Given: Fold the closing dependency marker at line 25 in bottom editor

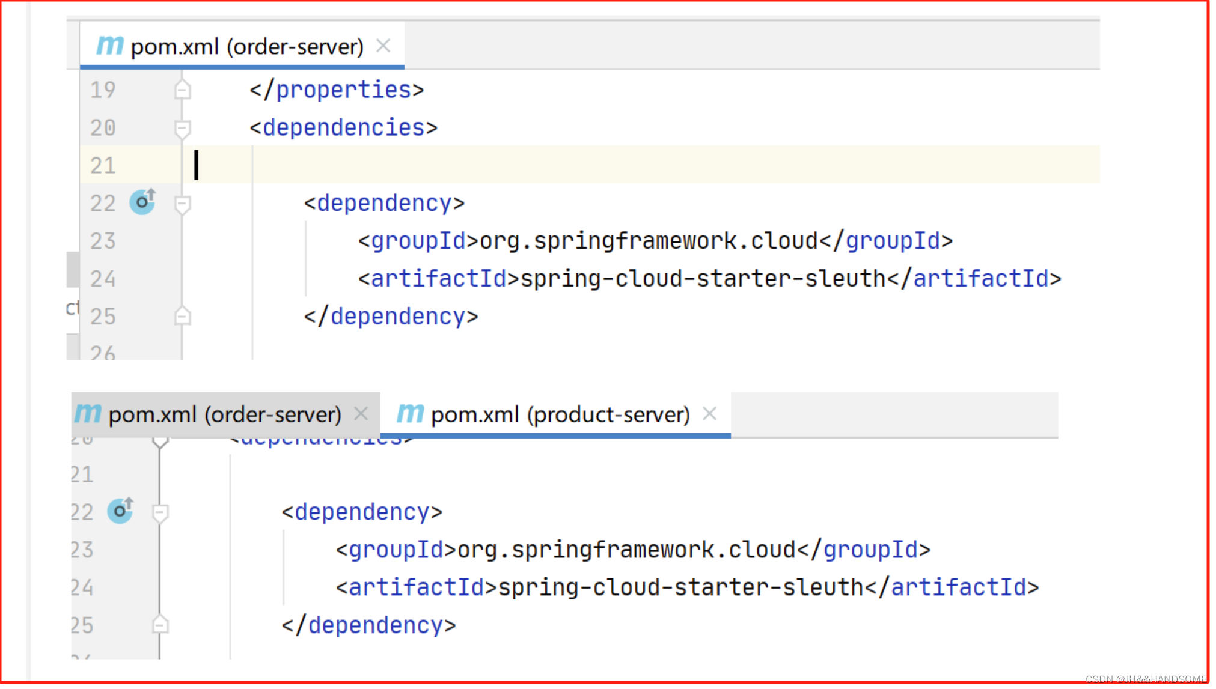Looking at the screenshot, I should [x=160, y=625].
